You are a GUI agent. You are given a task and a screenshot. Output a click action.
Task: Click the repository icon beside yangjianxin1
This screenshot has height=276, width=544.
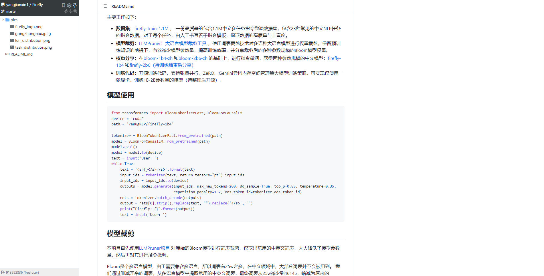pyautogui.click(x=3, y=5)
